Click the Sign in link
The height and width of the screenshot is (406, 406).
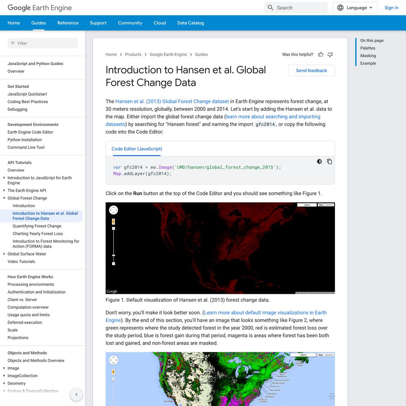pos(391,8)
